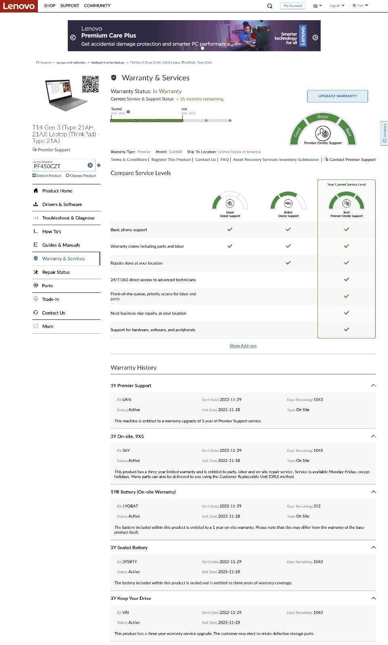388x645 pixels.
Task: Click the How To's icon
Action: pyautogui.click(x=36, y=232)
